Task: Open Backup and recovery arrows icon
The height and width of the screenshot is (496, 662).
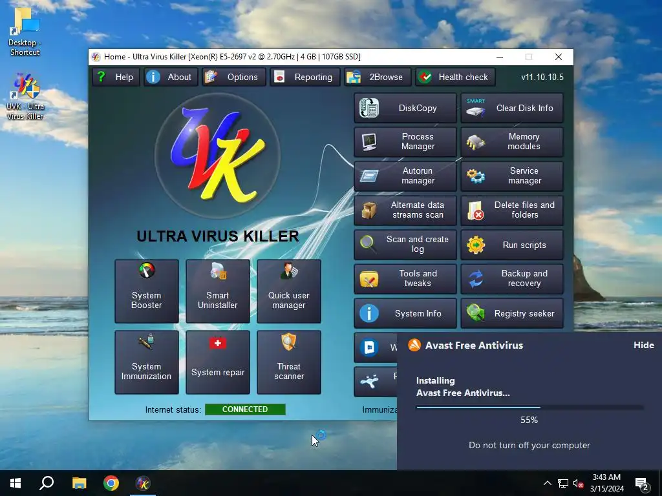Action: coord(476,279)
